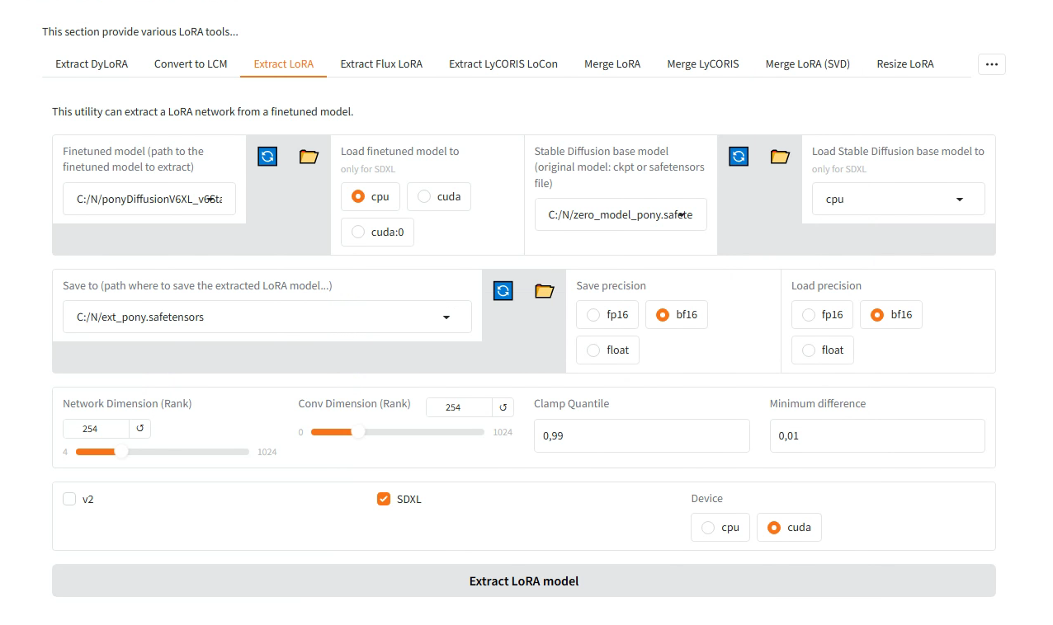The height and width of the screenshot is (625, 1053).
Task: Adjust the Conv Dimension (Rank) slider
Action: [x=398, y=432]
